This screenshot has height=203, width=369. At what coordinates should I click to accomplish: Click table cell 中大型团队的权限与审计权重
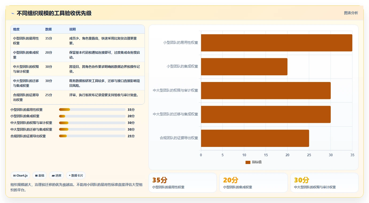(26, 69)
